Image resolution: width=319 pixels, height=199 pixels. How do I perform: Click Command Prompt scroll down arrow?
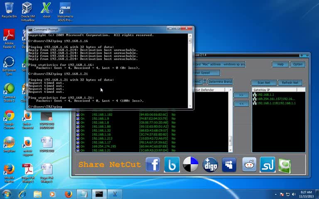pos(190,106)
